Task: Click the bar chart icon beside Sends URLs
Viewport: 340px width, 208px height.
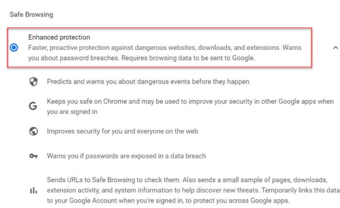Action: [x=34, y=191]
